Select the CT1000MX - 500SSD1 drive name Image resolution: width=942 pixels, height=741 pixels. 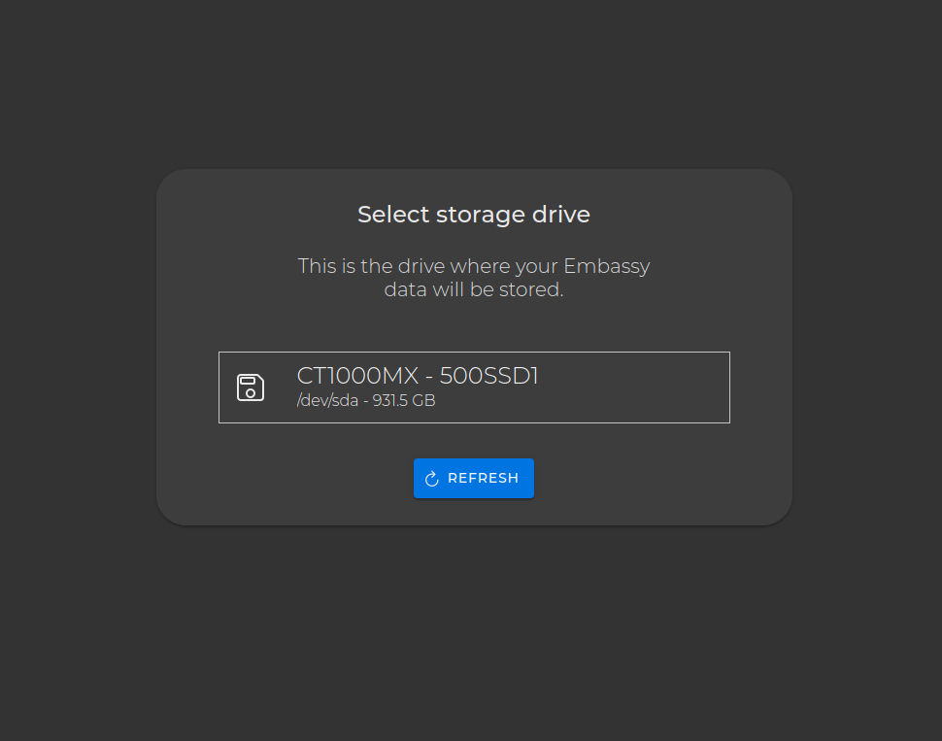pos(417,376)
